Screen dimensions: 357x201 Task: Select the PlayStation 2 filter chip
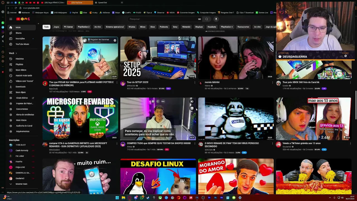pos(84,27)
